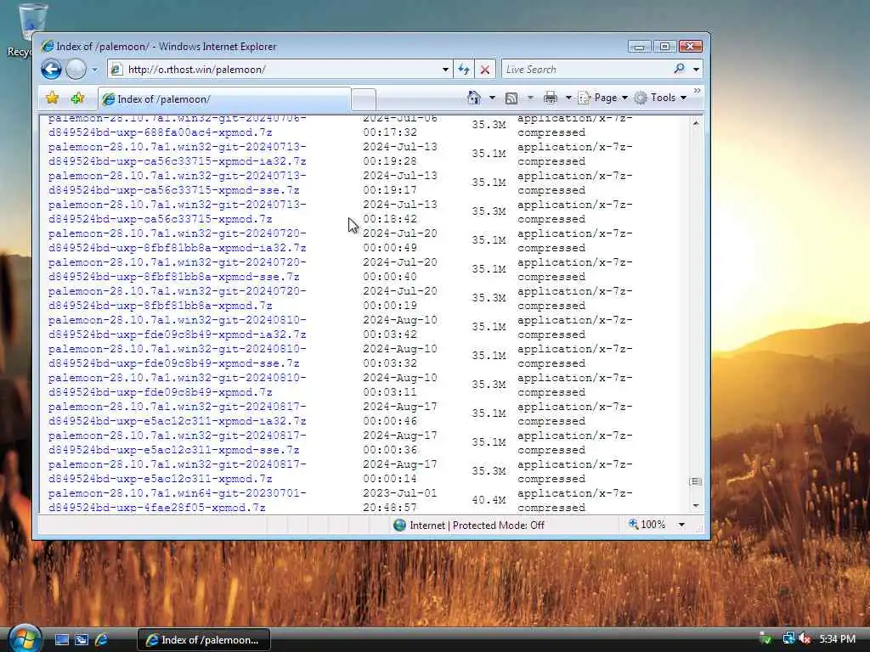870x652 pixels.
Task: Open the win64-git-20230701 xpmod.7z link
Action: click(177, 500)
